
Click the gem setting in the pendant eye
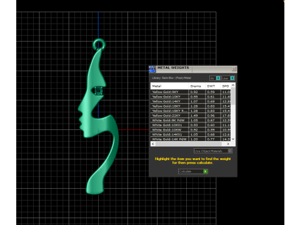click(98, 91)
